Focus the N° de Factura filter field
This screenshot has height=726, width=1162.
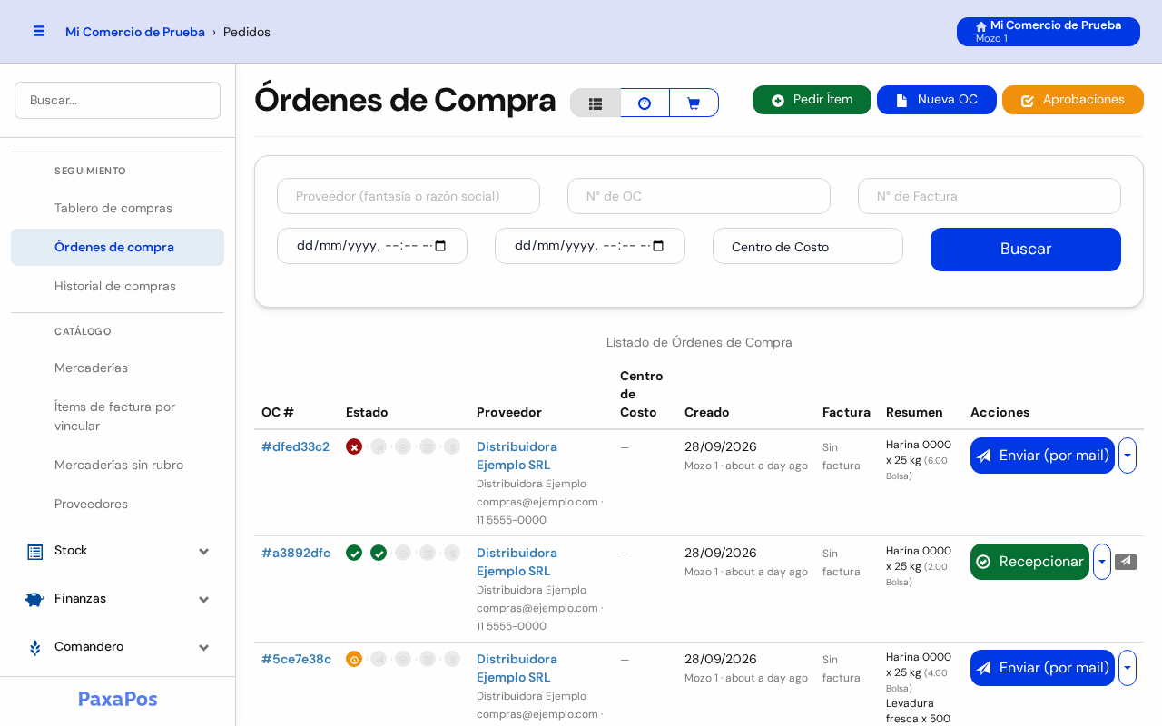[990, 196]
